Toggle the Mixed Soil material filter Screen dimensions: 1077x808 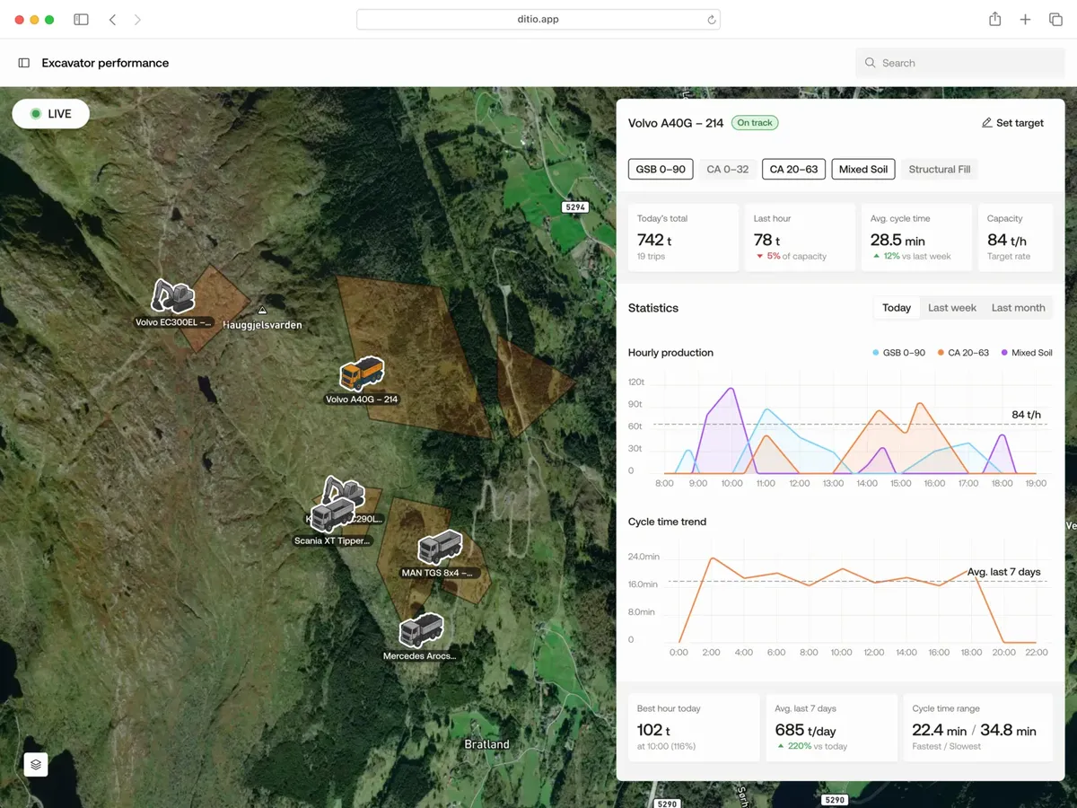pyautogui.click(x=862, y=169)
